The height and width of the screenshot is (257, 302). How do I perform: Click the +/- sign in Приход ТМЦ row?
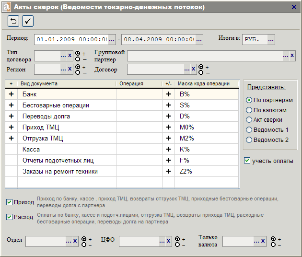coord(169,127)
